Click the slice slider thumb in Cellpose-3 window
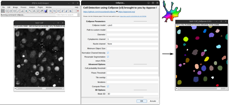 click(219, 89)
